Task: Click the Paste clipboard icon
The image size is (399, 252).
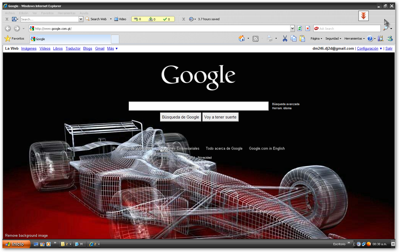Action: tap(302, 38)
